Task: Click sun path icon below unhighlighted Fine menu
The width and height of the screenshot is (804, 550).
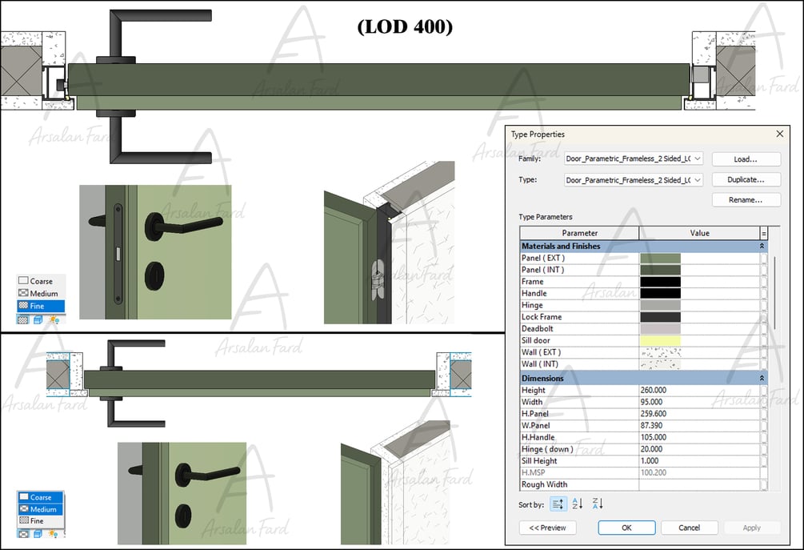Action: coord(54,533)
